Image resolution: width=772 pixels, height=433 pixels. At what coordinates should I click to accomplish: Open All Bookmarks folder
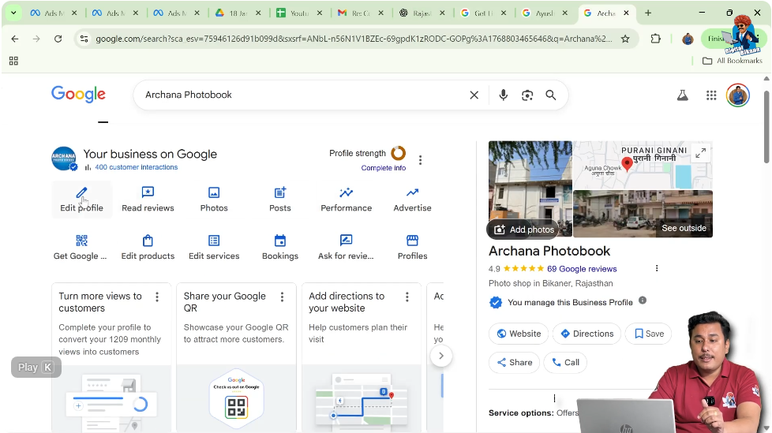point(732,61)
